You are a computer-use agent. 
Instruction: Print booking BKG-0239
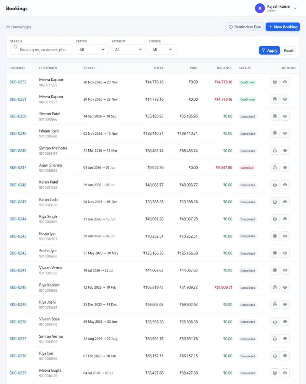pyautogui.click(x=275, y=304)
